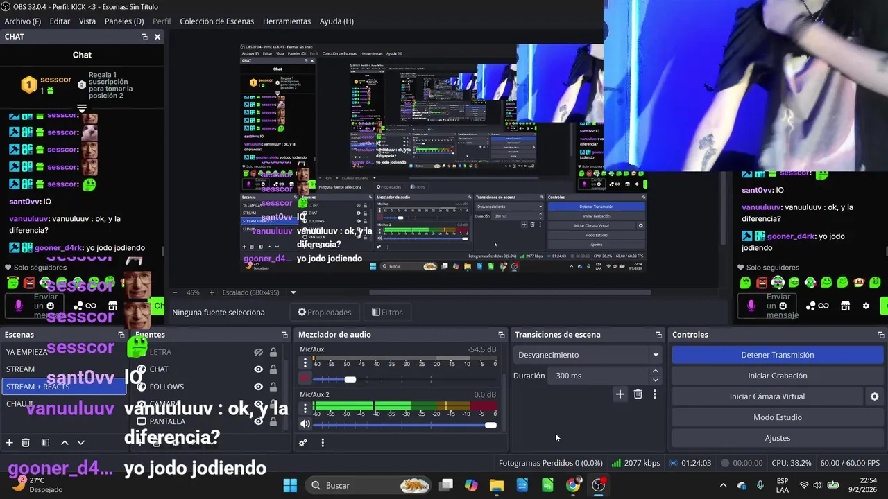Float the CHAT dock panel
Image resolution: width=888 pixels, height=499 pixels.
(144, 37)
